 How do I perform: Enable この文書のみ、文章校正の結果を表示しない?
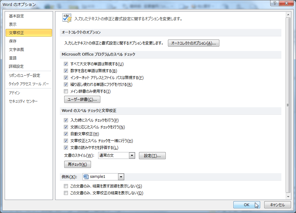(66, 193)
